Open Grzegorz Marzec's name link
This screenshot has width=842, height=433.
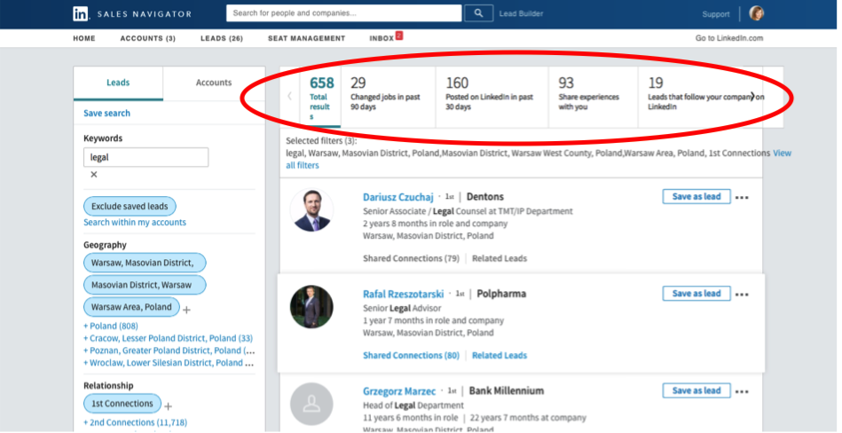pyautogui.click(x=399, y=391)
